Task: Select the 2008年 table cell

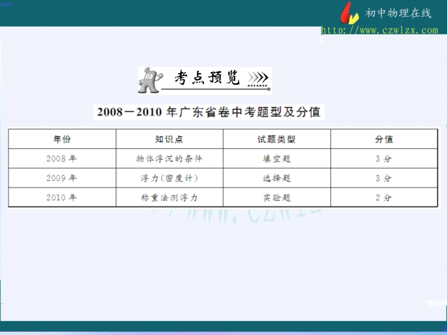Action: tap(62, 159)
